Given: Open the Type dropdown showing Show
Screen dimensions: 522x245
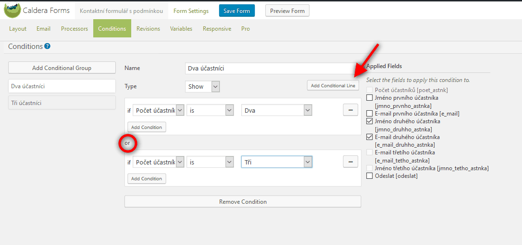Looking at the screenshot, I should click(x=202, y=87).
